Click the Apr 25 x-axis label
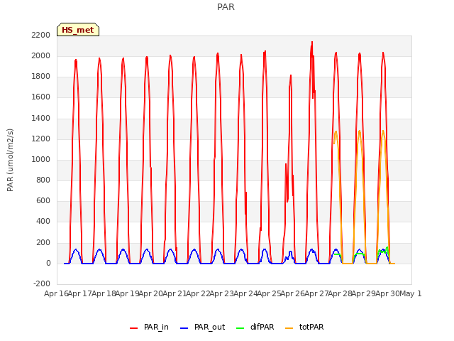454x341 pixels. 269,293
